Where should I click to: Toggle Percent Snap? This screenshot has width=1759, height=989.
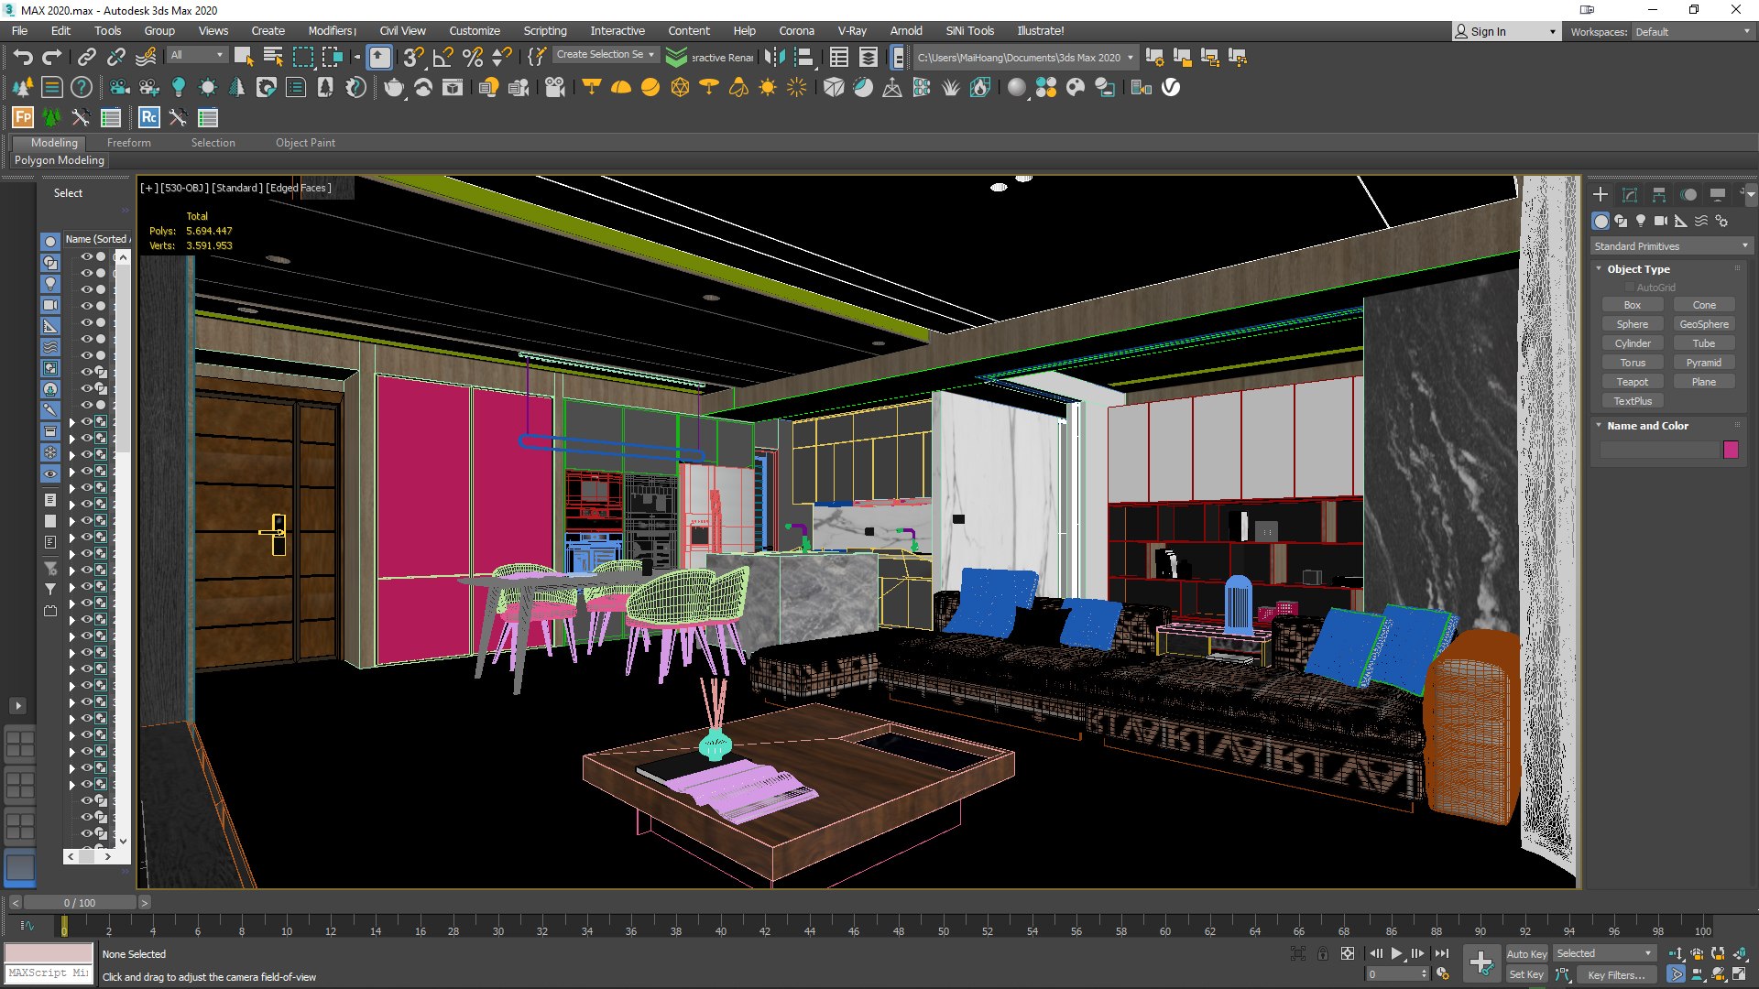click(472, 57)
